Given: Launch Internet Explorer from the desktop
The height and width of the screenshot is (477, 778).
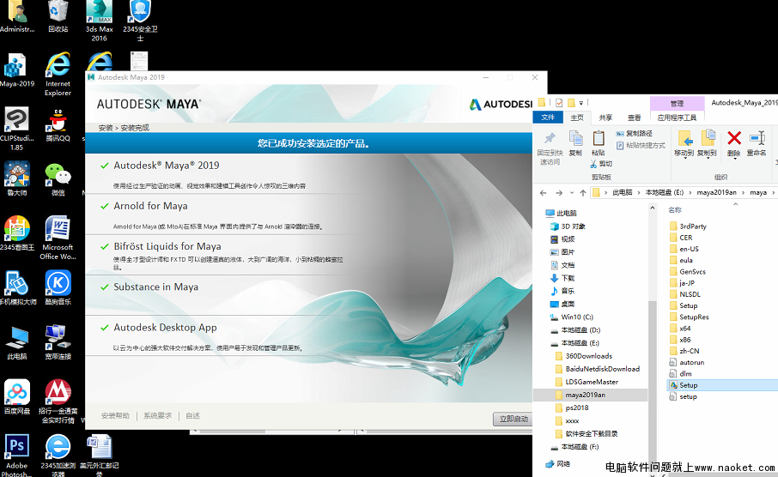Looking at the screenshot, I should pyautogui.click(x=58, y=75).
